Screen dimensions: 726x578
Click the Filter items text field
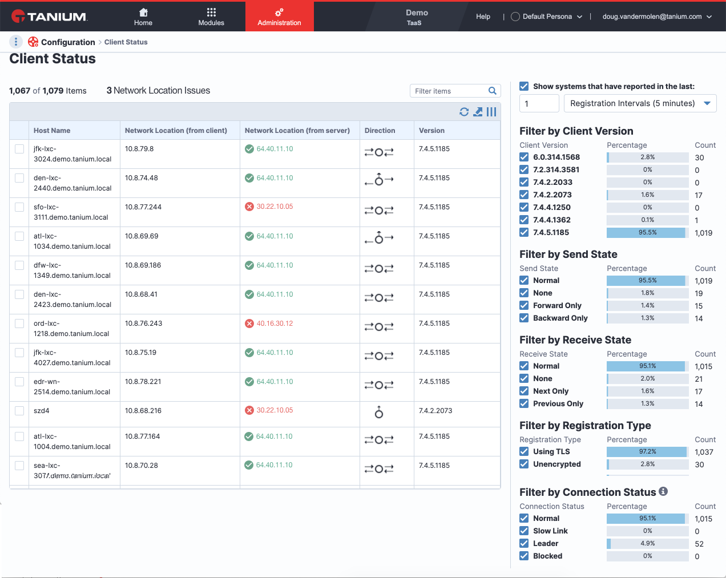coord(450,91)
